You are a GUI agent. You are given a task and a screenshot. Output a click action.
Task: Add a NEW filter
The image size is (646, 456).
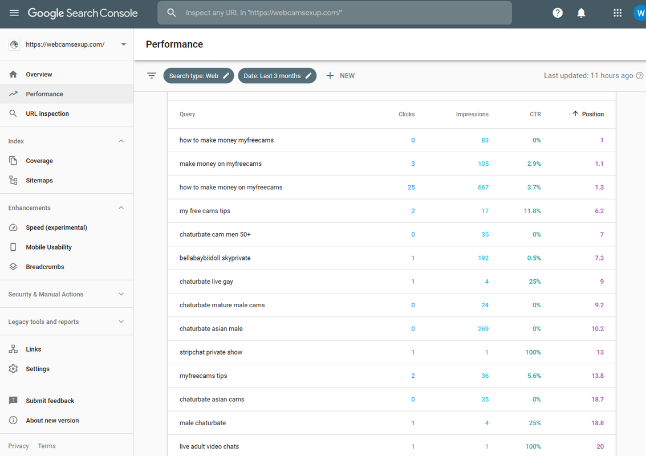(x=340, y=75)
